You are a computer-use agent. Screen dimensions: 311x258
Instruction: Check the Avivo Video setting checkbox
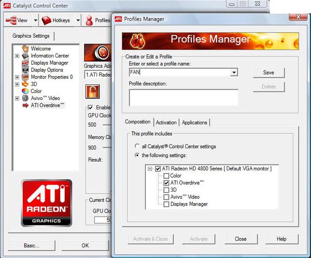(x=166, y=197)
